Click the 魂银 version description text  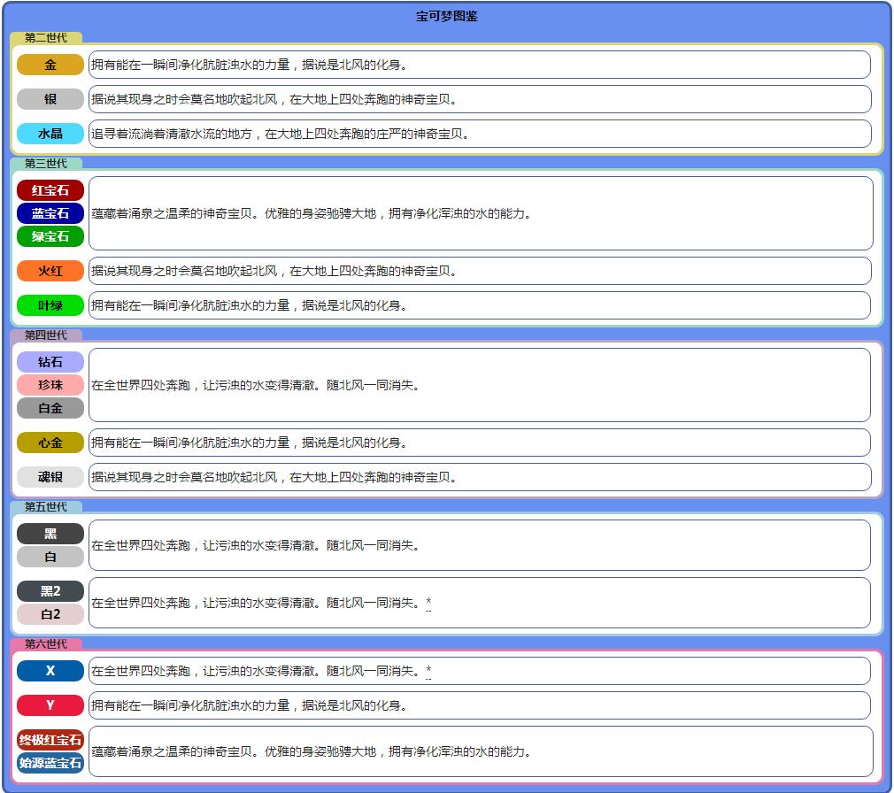coord(274,477)
